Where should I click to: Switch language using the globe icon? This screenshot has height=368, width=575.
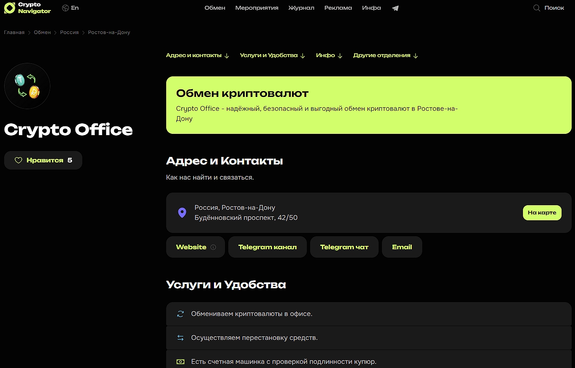(x=65, y=8)
